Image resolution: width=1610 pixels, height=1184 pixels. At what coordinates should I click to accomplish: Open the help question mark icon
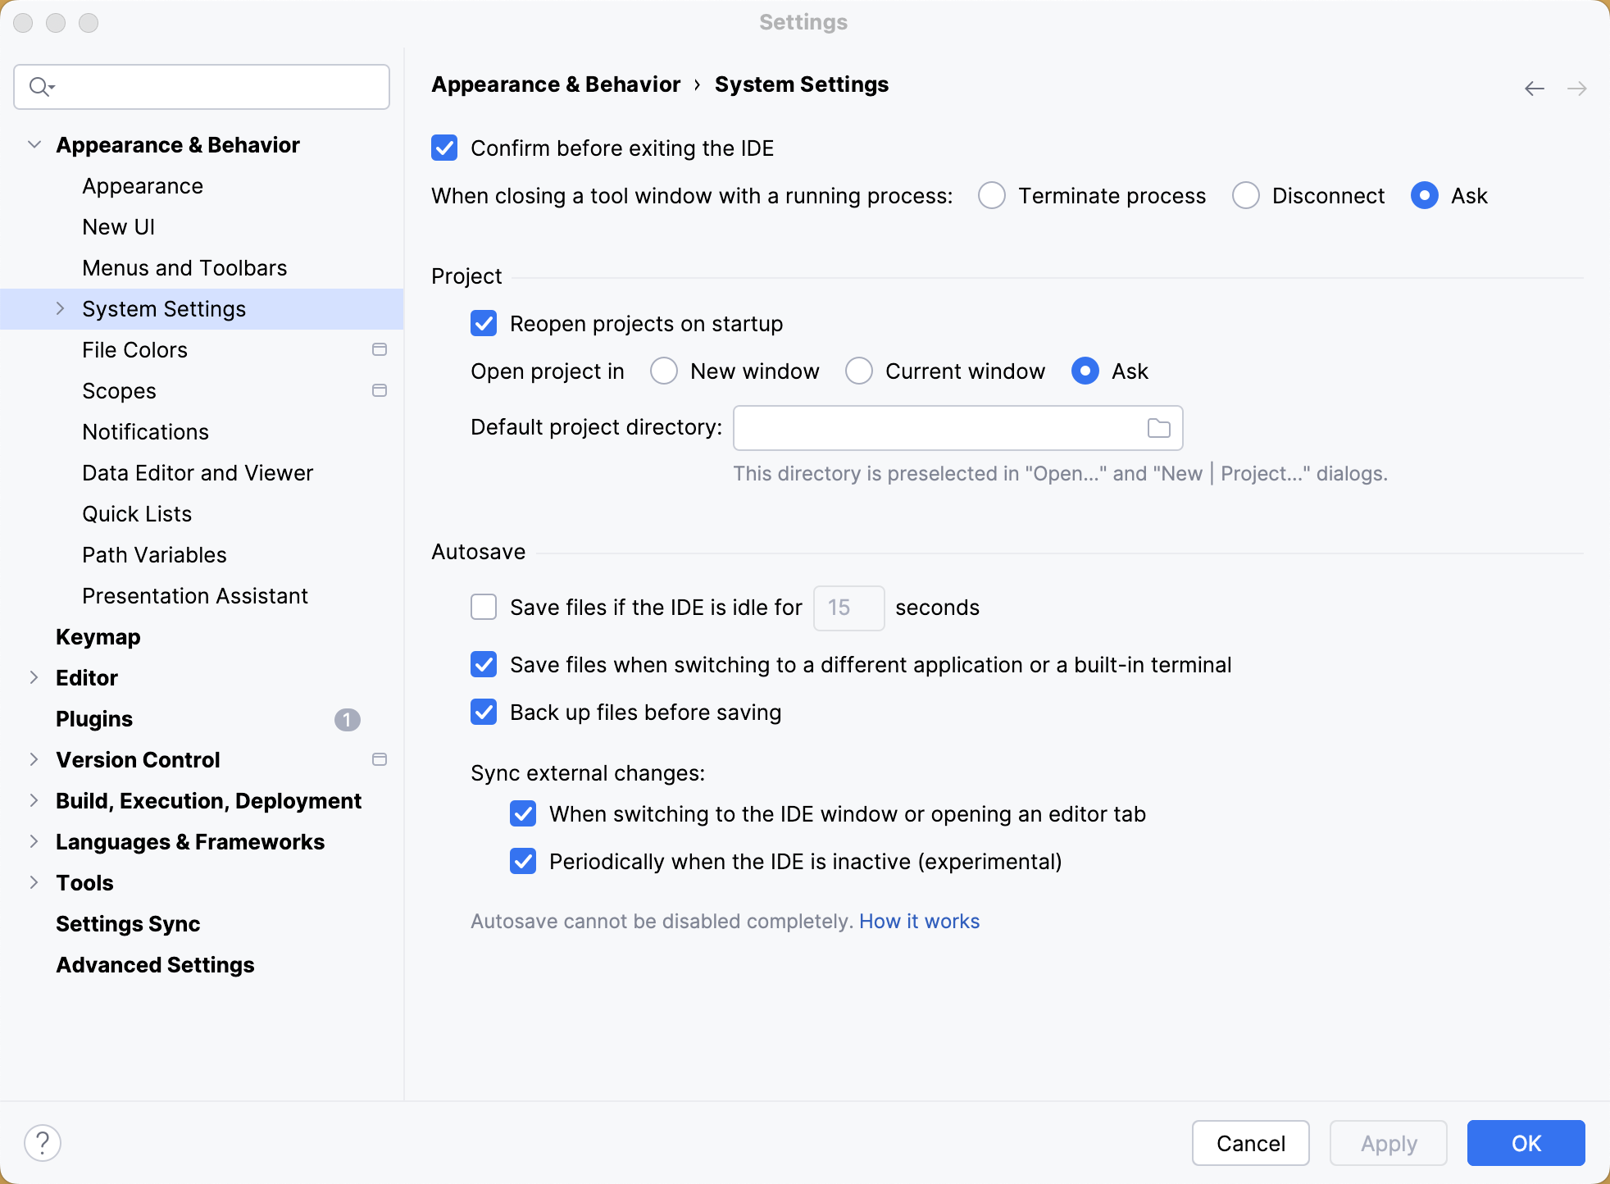pyautogui.click(x=43, y=1141)
